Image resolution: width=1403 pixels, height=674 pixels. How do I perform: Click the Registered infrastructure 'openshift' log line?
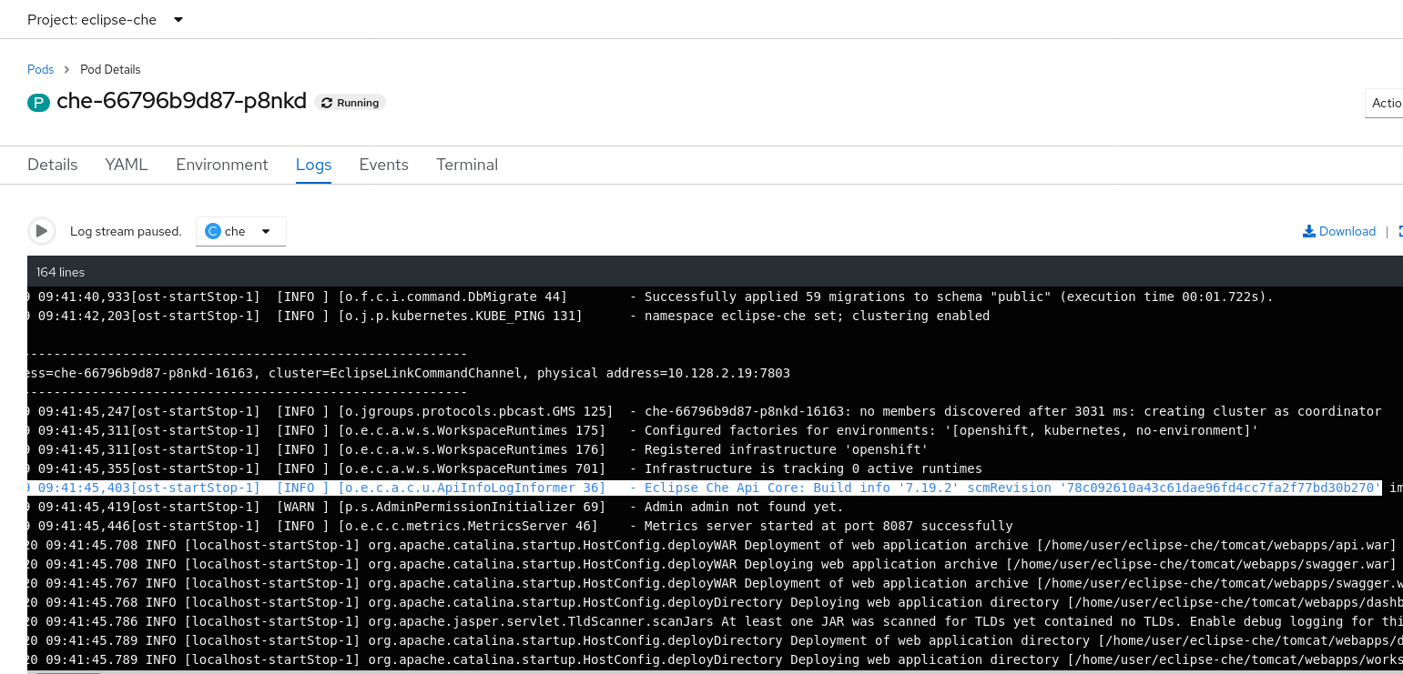pos(478,449)
